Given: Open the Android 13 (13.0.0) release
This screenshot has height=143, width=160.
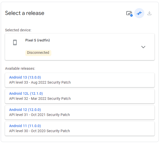Looking at the screenshot, I should point(25,77).
